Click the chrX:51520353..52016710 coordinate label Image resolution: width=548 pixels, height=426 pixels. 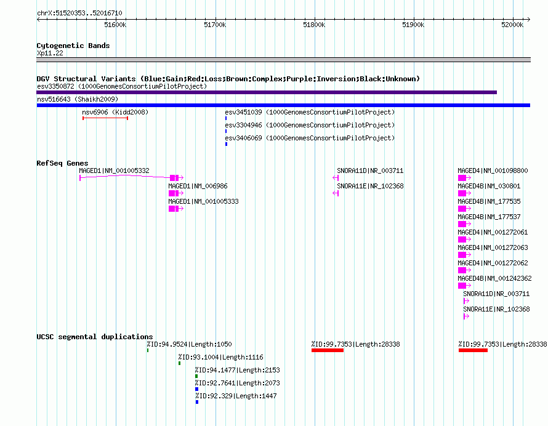point(79,13)
